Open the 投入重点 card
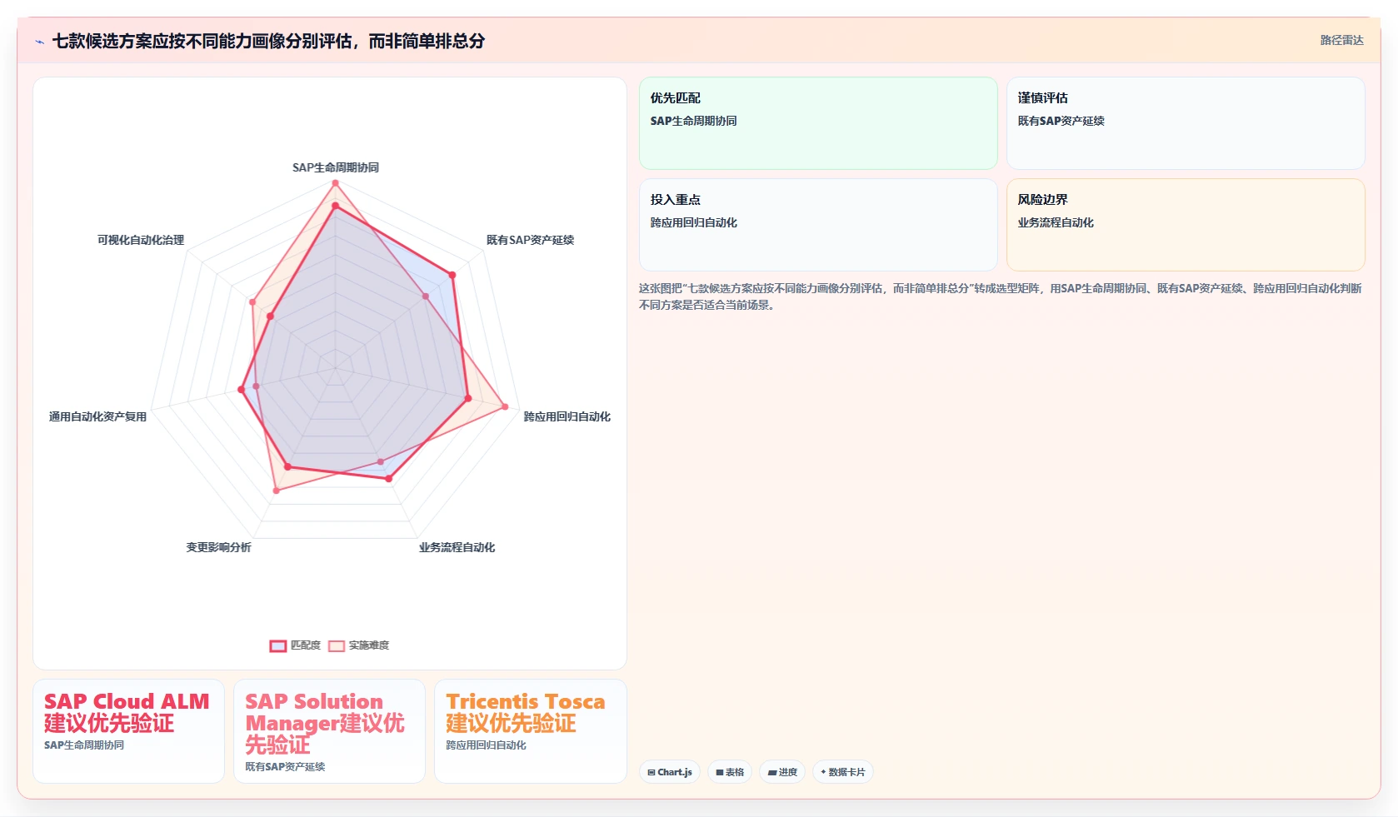 coord(818,225)
